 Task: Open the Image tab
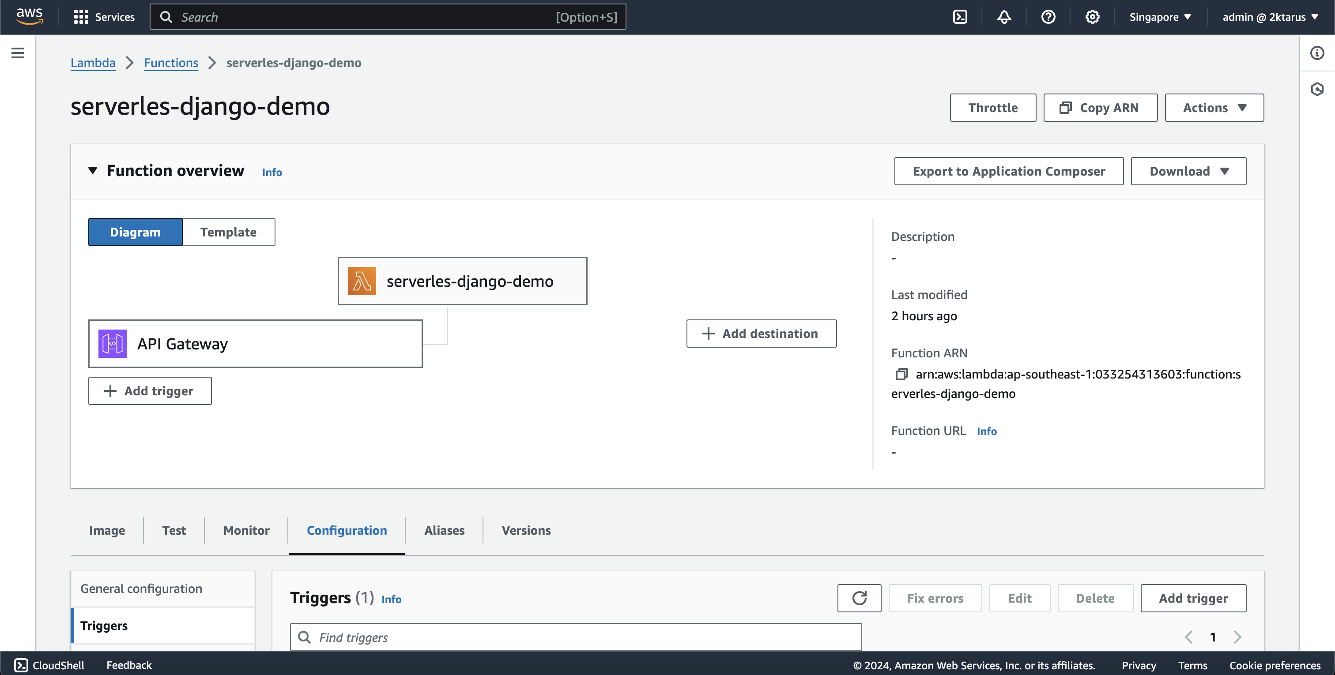[107, 530]
